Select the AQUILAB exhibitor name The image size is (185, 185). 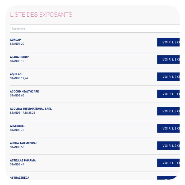point(16,74)
